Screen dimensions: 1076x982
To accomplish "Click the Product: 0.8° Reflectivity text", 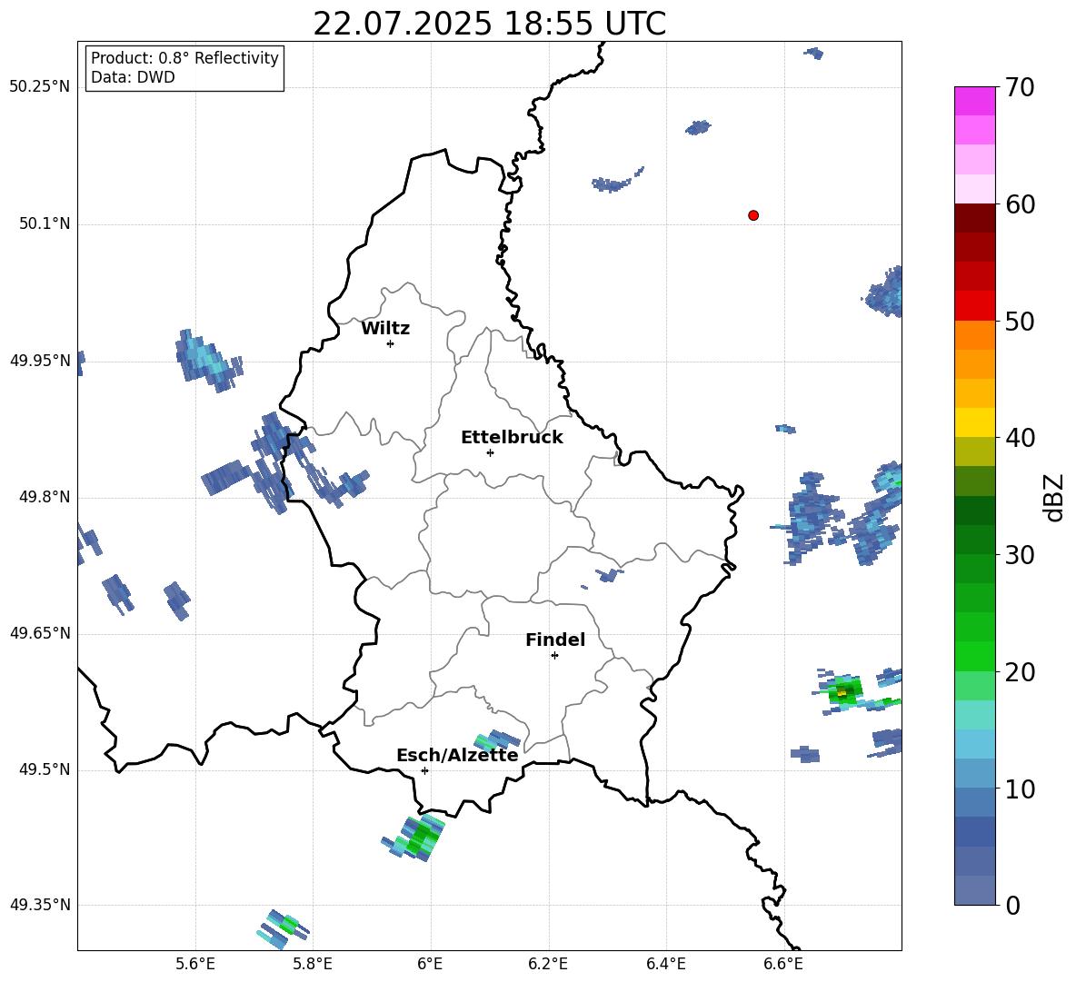I will pyautogui.click(x=184, y=58).
